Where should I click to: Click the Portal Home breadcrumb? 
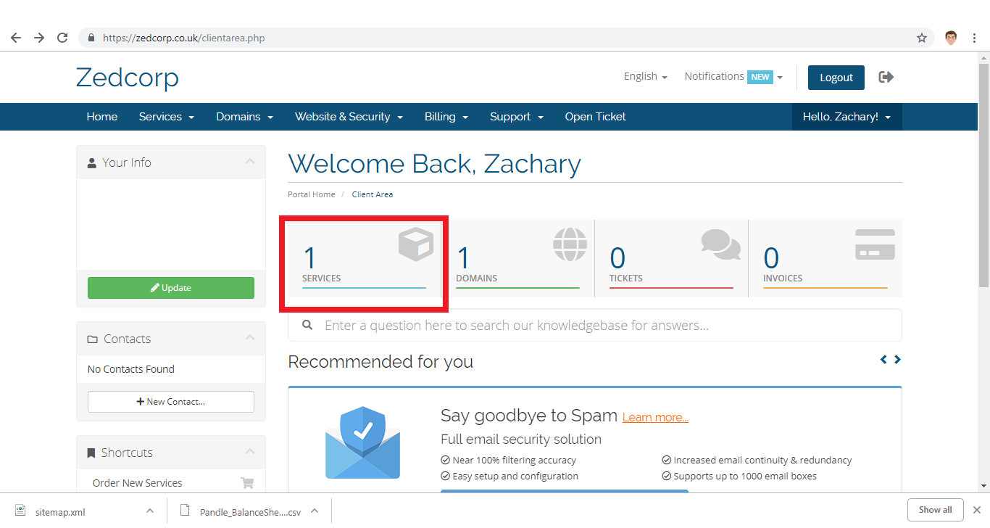click(x=312, y=194)
